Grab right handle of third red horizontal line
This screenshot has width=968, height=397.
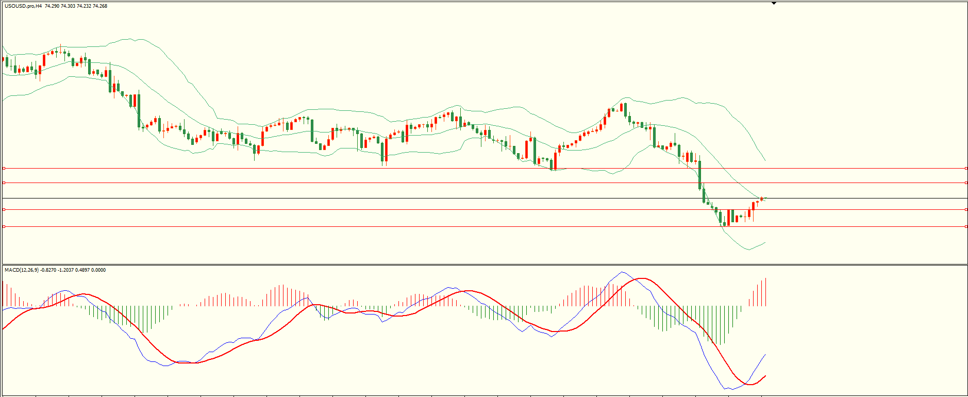pos(966,209)
